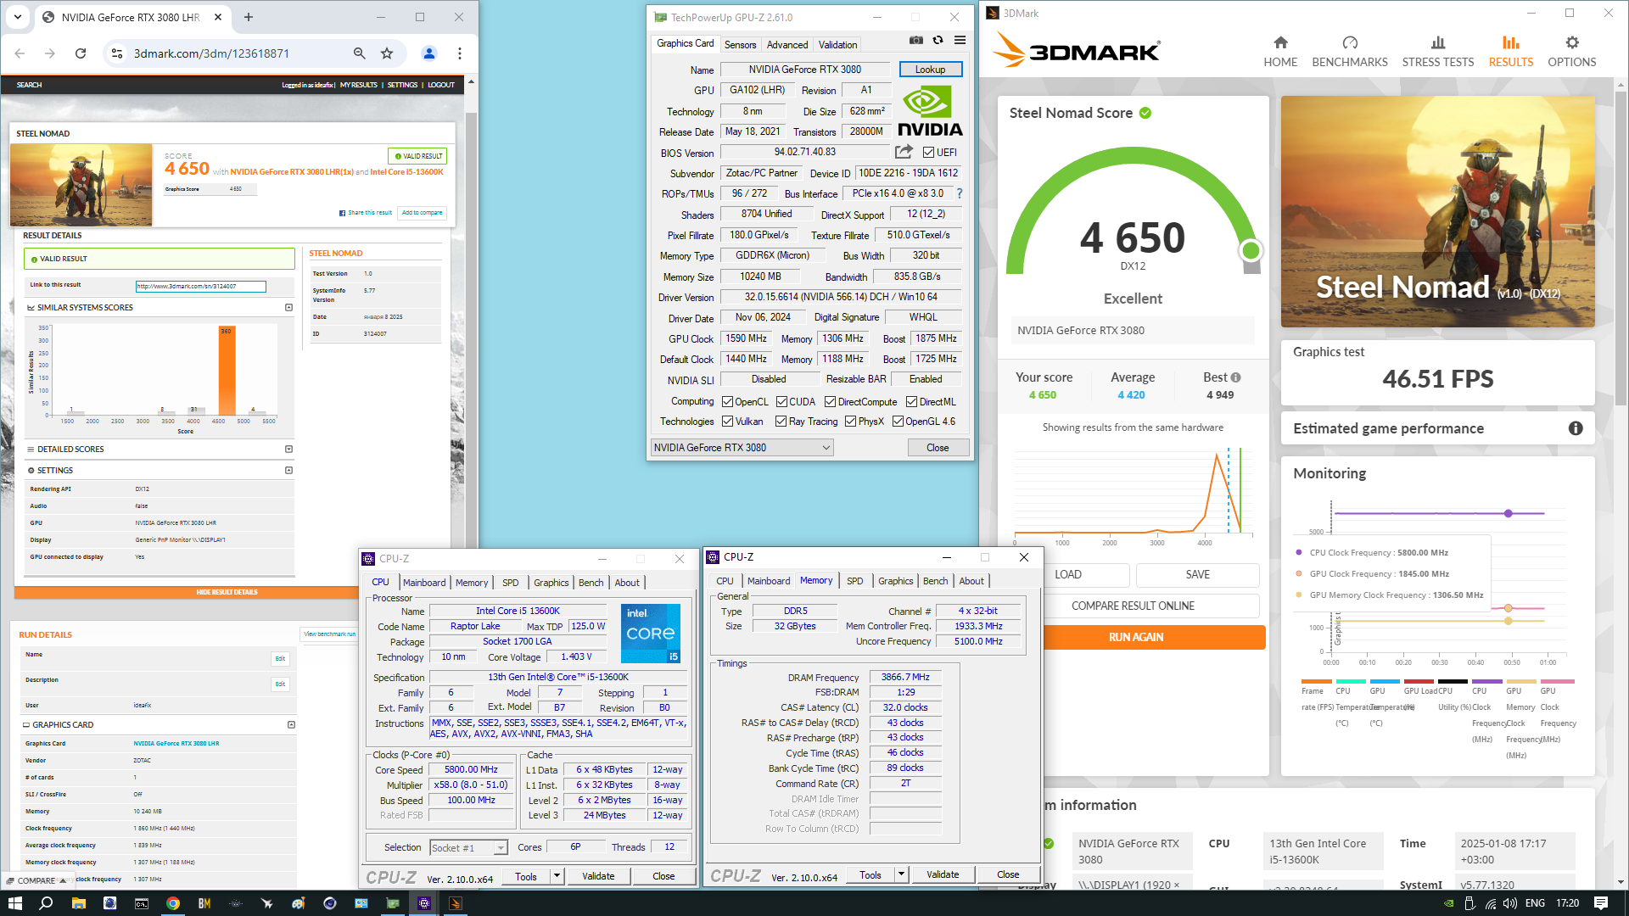
Task: Click GPU-Z refresh icon
Action: click(938, 40)
